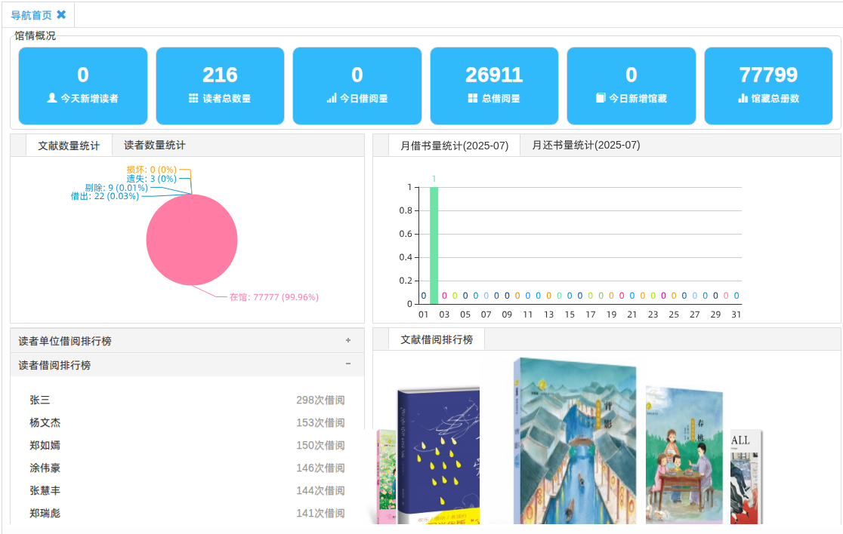
Task: Click the bar chart icon beside 馆藏总册数
Action: pyautogui.click(x=743, y=98)
